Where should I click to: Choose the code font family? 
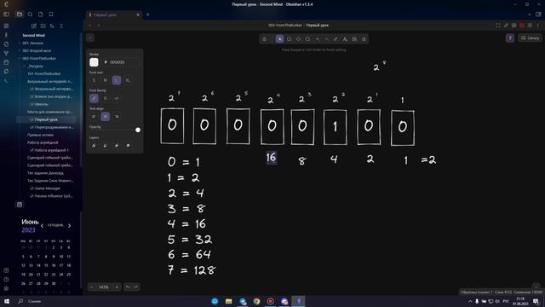(x=117, y=99)
